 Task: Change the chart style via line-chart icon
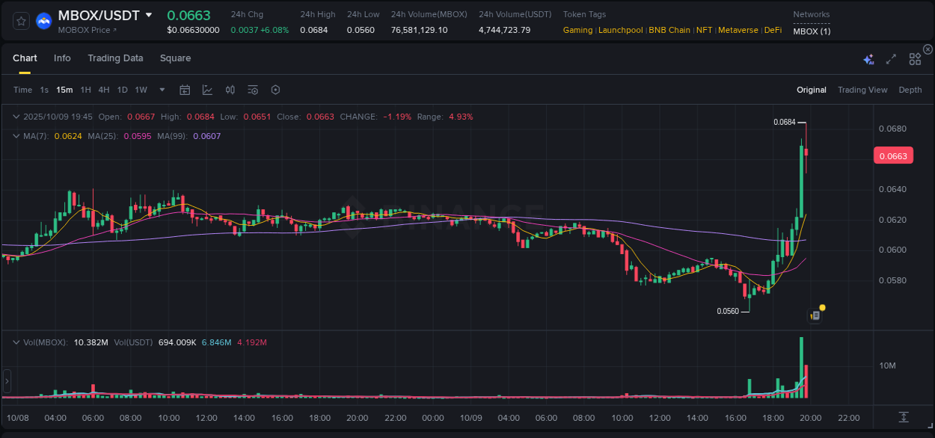point(207,90)
